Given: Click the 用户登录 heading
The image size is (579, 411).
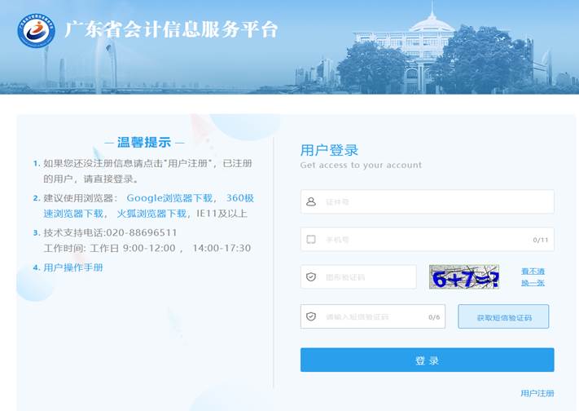Looking at the screenshot, I should pos(329,150).
